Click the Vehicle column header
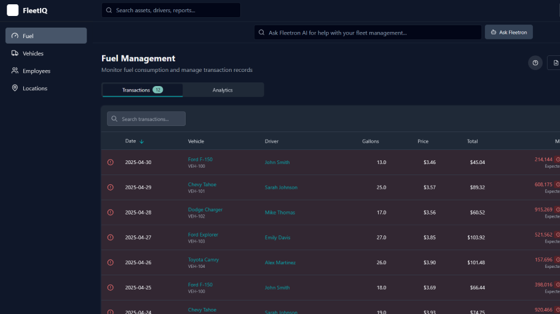Viewport: 560px width, 314px height. tap(195, 141)
